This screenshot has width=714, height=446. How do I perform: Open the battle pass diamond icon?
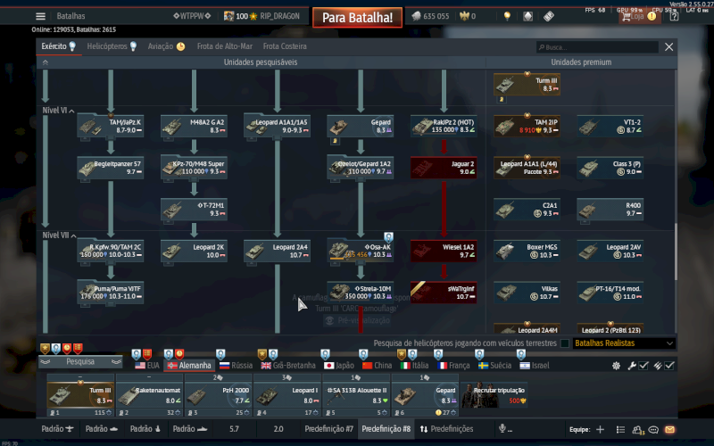tap(527, 16)
